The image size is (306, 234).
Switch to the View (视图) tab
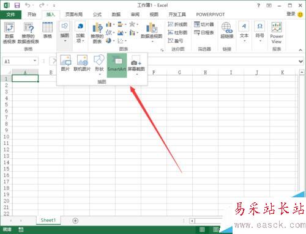click(x=154, y=15)
